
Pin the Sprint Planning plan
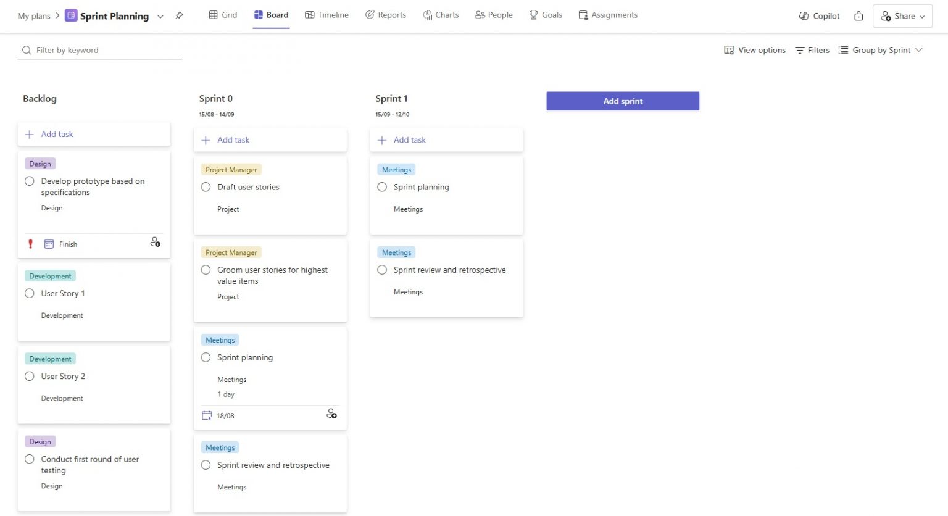(x=179, y=15)
